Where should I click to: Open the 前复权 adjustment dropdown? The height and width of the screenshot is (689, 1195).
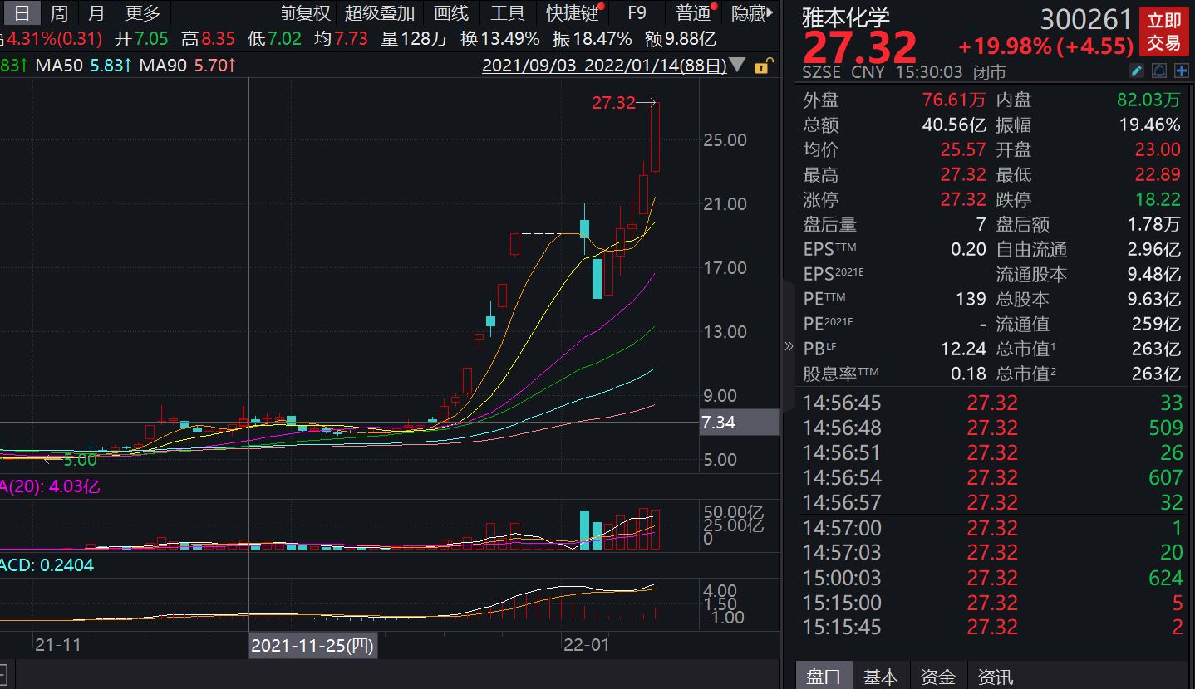tap(306, 13)
